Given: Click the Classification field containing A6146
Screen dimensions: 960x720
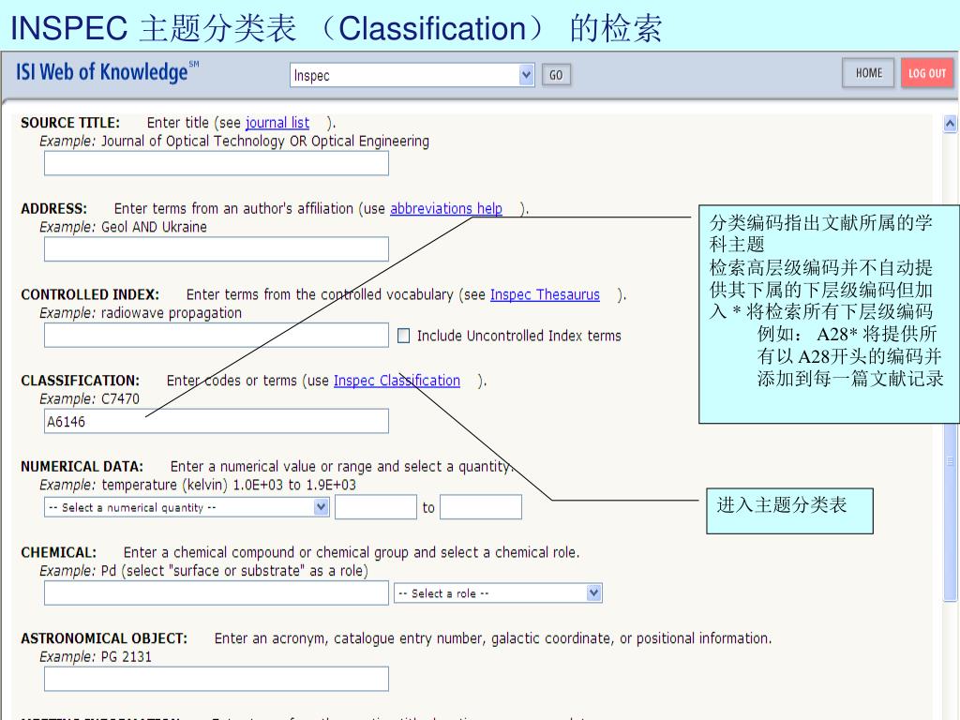Looking at the screenshot, I should tap(217, 421).
